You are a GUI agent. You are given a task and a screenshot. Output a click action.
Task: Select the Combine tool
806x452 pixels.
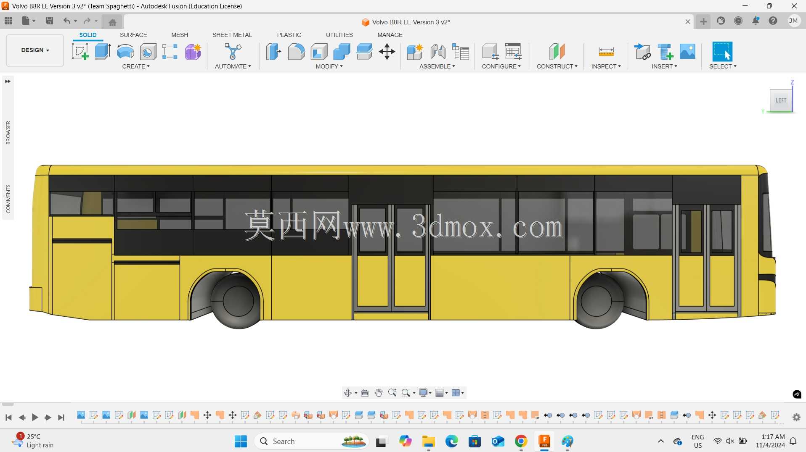[342, 52]
